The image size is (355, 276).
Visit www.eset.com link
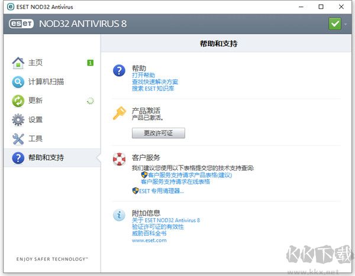coord(149,241)
